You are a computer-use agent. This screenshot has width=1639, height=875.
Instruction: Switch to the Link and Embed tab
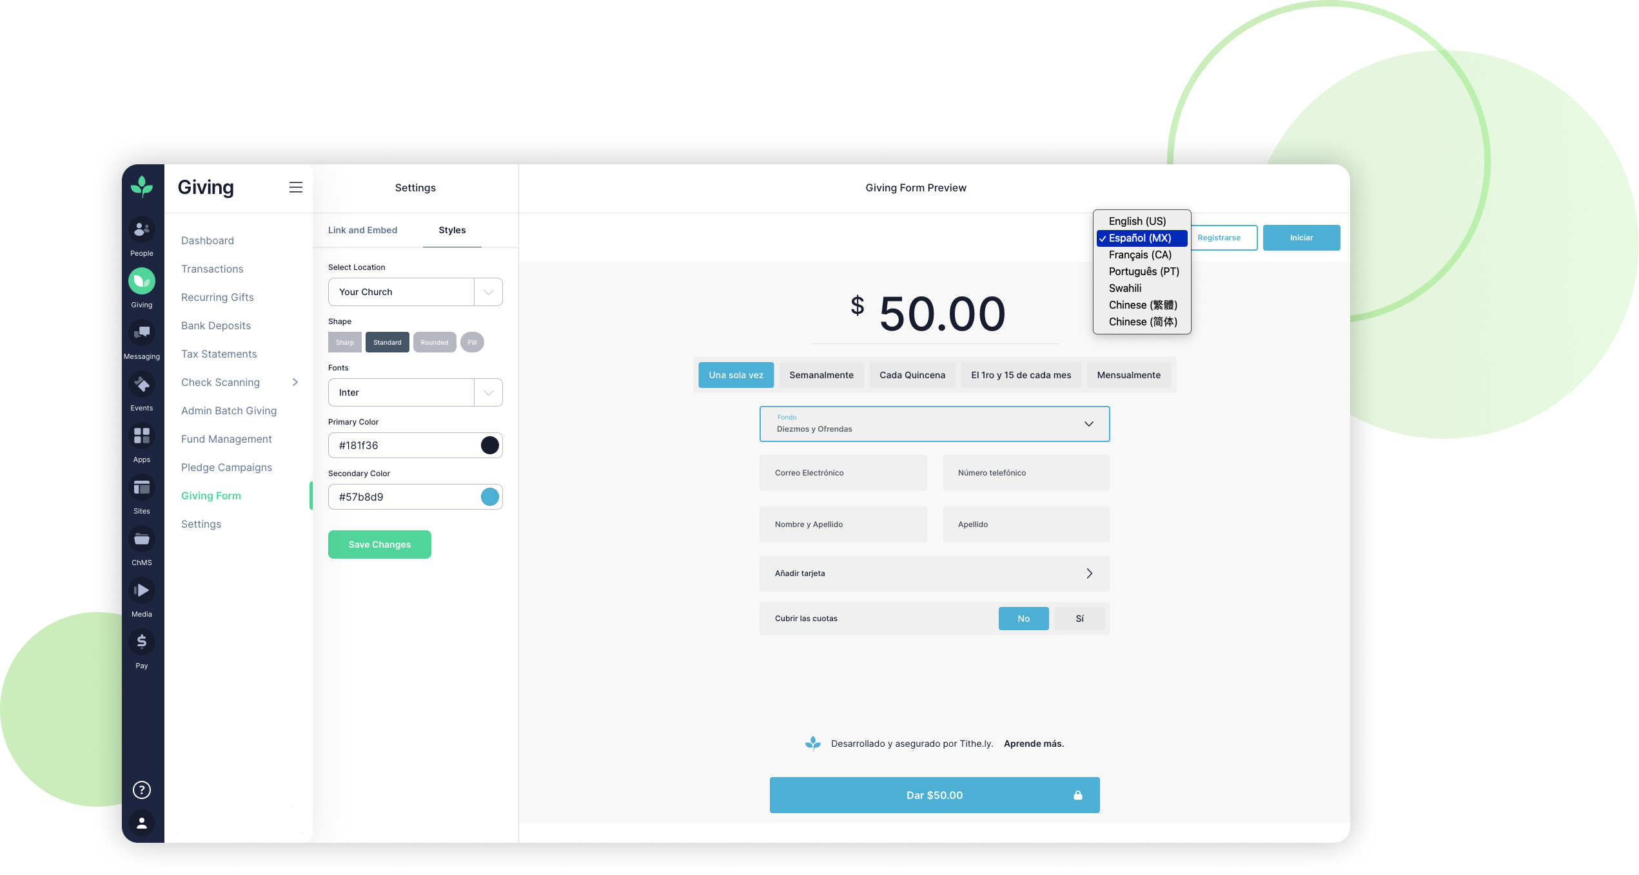[363, 229]
